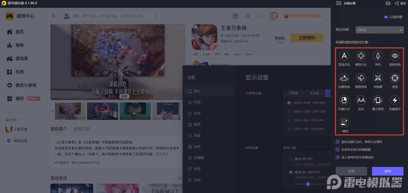The height and width of the screenshot is (193, 408).
Task: Select the 重力感应 gravity sensor icon
Action: click(x=378, y=100)
